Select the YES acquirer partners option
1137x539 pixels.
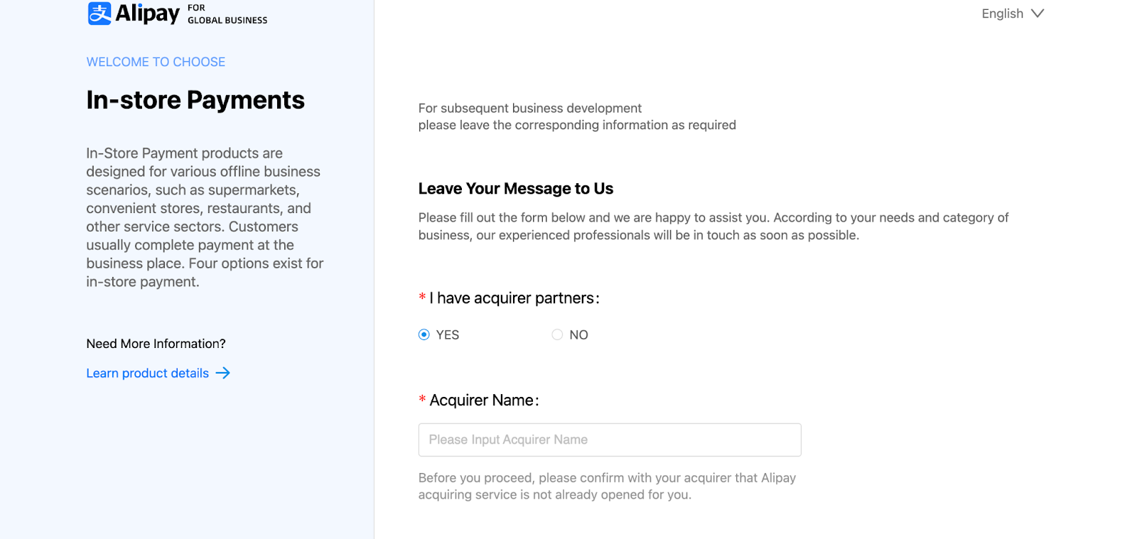[424, 334]
